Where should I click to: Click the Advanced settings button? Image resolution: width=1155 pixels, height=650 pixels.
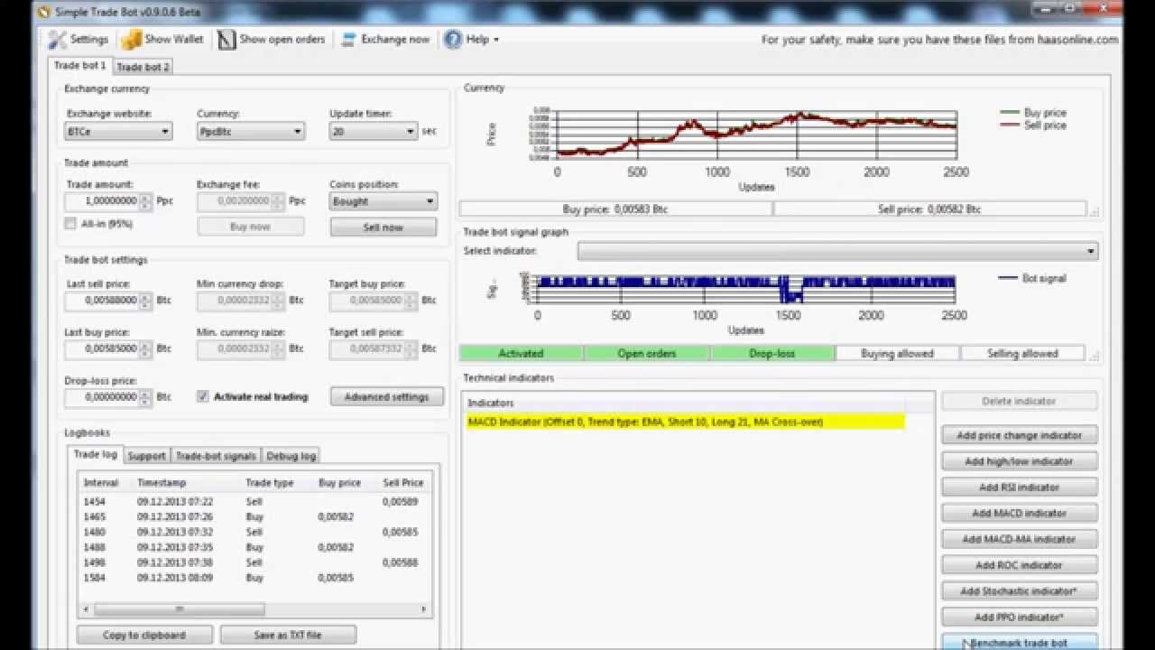[x=386, y=396]
